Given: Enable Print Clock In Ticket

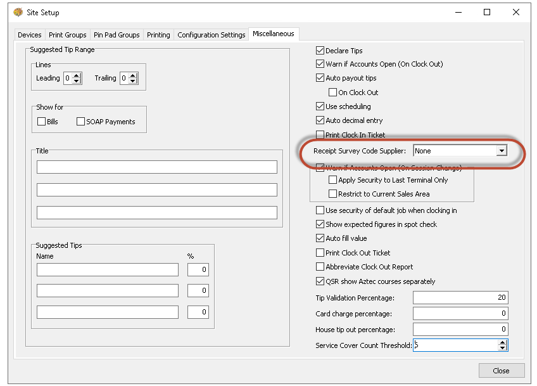Looking at the screenshot, I should click(x=320, y=134).
